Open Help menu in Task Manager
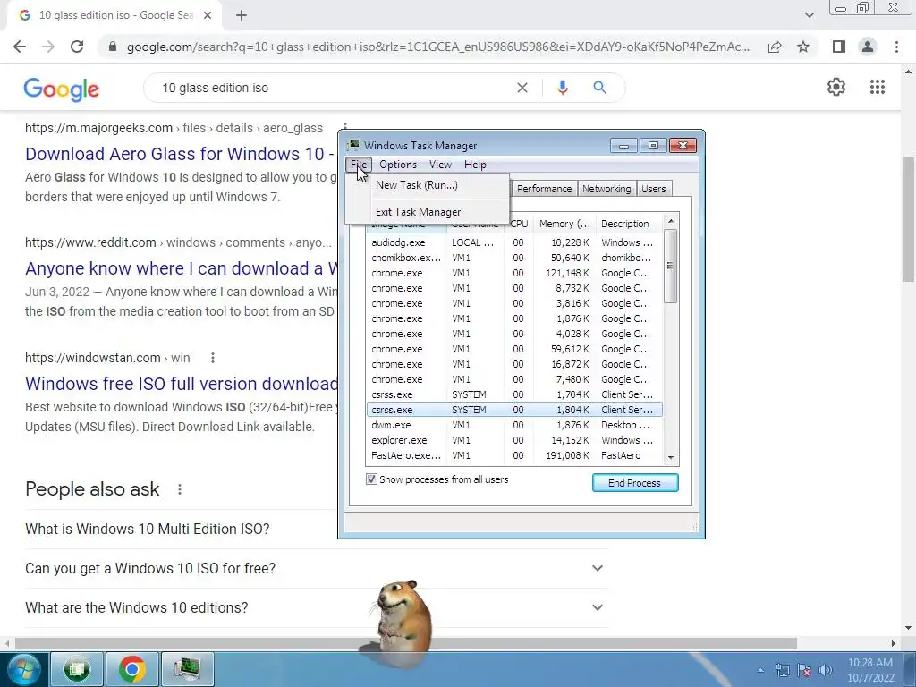916x687 pixels. pyautogui.click(x=475, y=165)
